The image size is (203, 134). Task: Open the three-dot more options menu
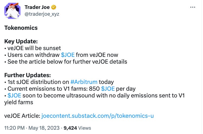[192, 7]
